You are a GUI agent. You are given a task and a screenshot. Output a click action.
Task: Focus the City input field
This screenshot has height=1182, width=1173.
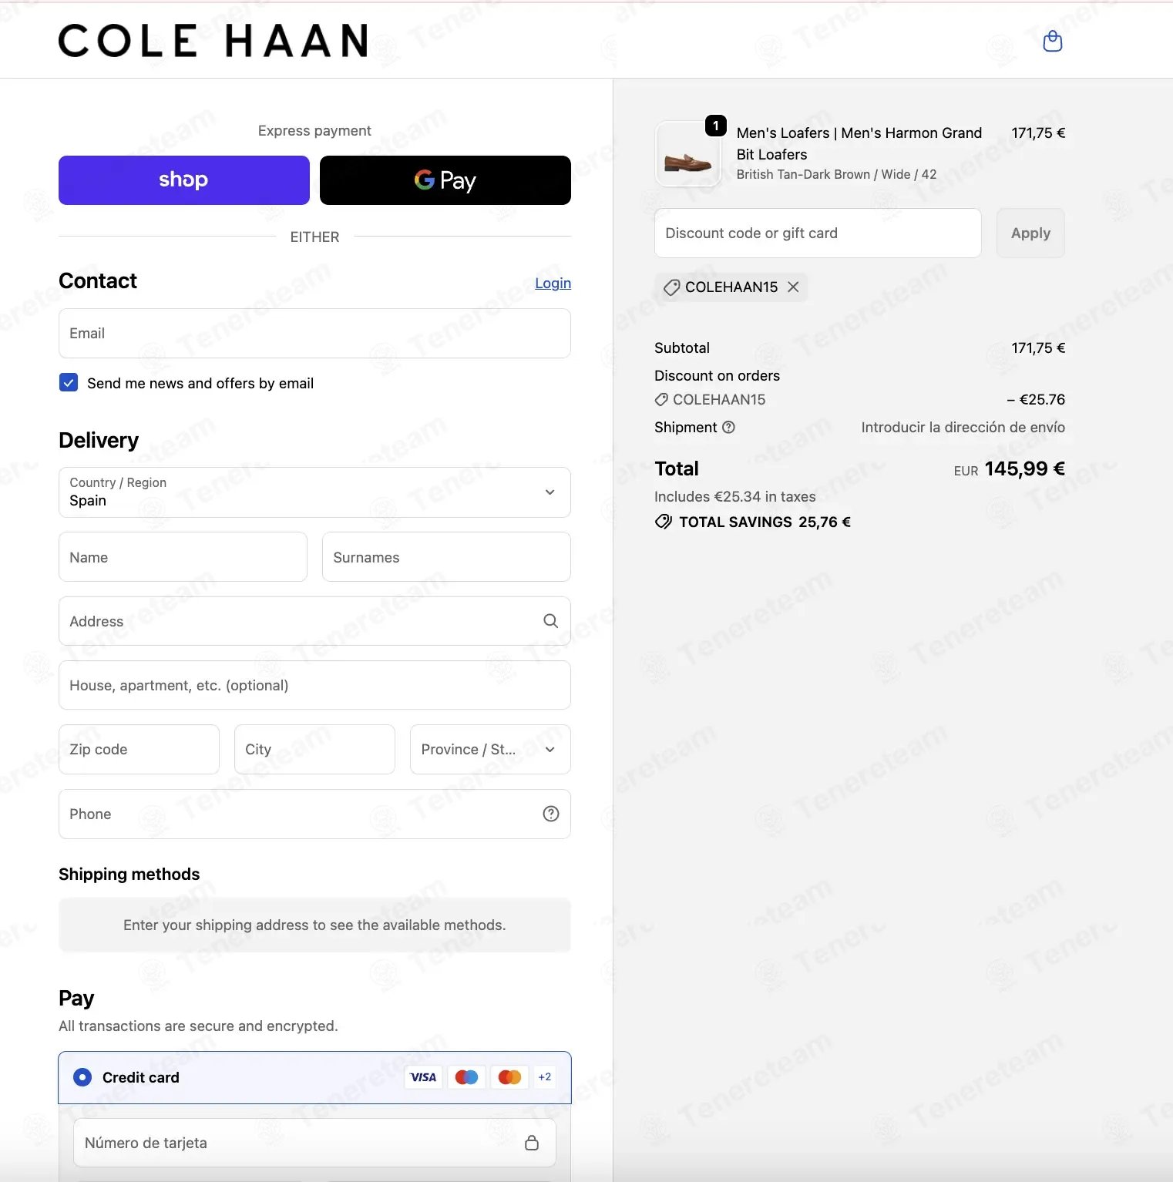(314, 750)
